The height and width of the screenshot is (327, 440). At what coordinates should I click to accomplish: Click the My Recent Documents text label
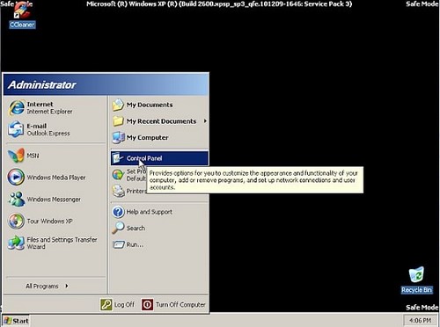tap(161, 121)
